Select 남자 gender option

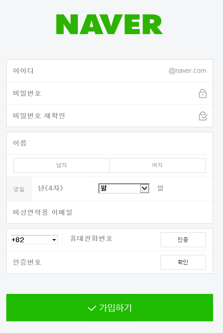pyautogui.click(x=62, y=165)
